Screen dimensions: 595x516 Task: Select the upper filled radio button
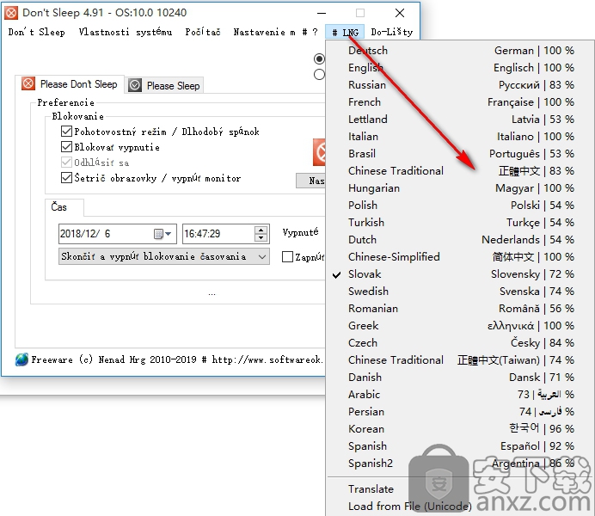click(x=320, y=58)
